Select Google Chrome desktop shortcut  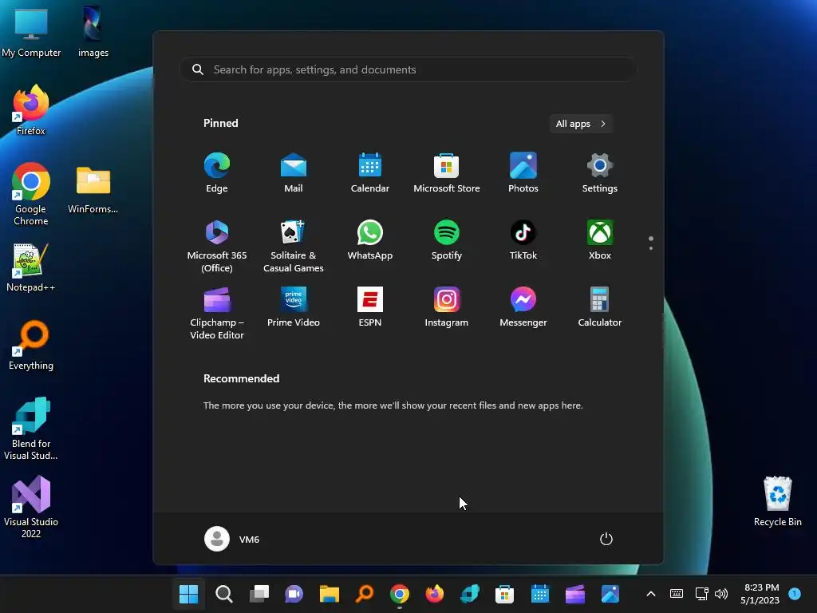pyautogui.click(x=31, y=194)
